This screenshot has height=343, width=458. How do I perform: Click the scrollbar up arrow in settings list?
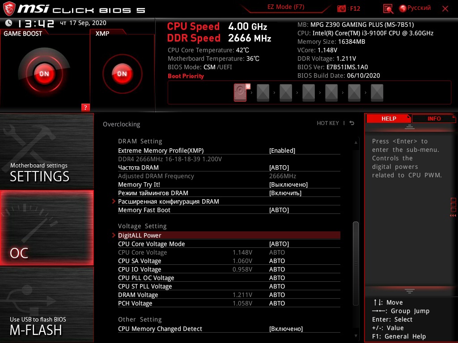[356, 142]
